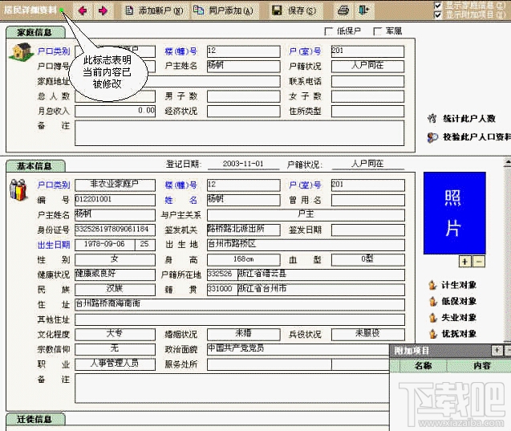
Task: Select the 家庭信息 tab
Action: 35,32
